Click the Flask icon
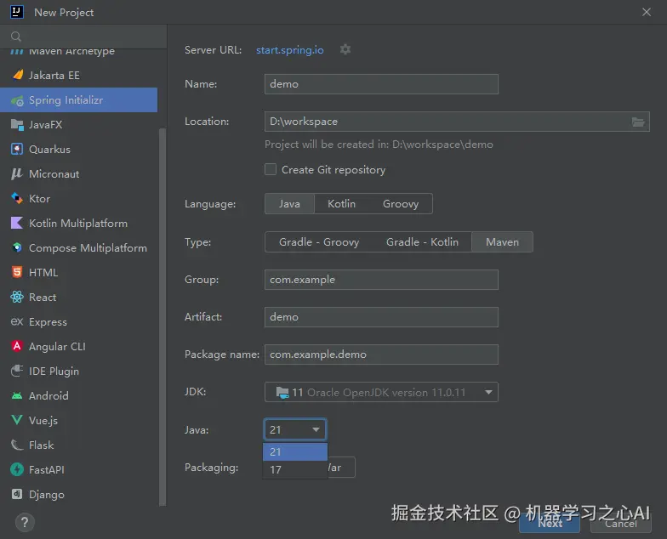The width and height of the screenshot is (667, 539). 17,445
